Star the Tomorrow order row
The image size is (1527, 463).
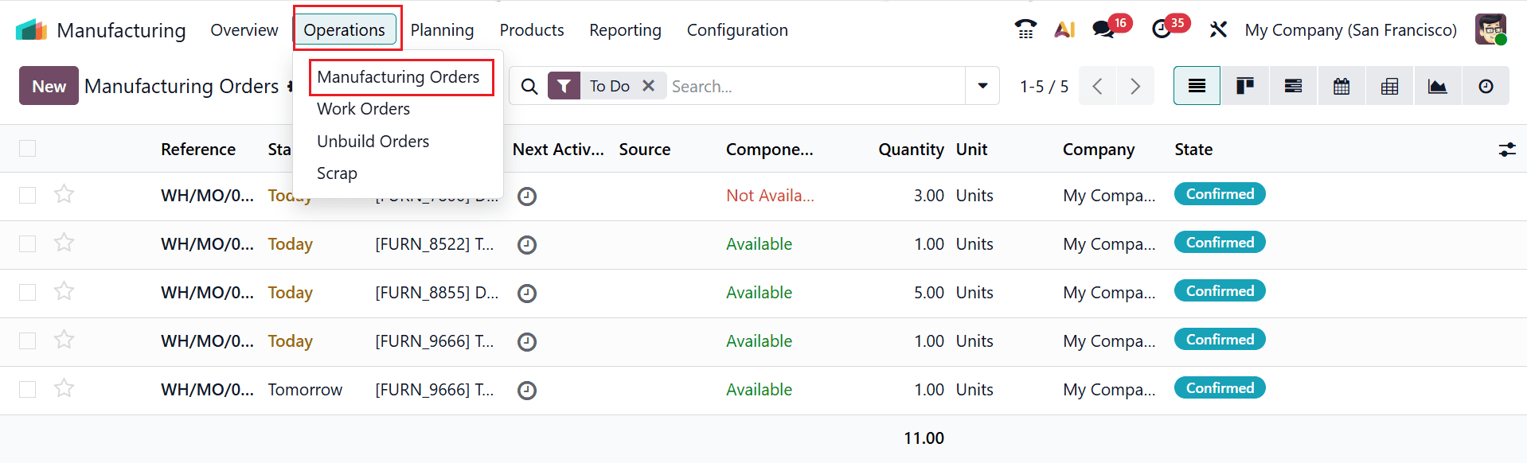point(64,388)
